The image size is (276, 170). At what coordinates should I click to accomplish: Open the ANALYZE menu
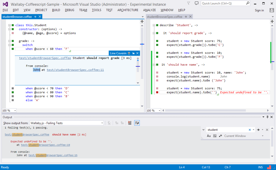pyautogui.click(x=149, y=10)
